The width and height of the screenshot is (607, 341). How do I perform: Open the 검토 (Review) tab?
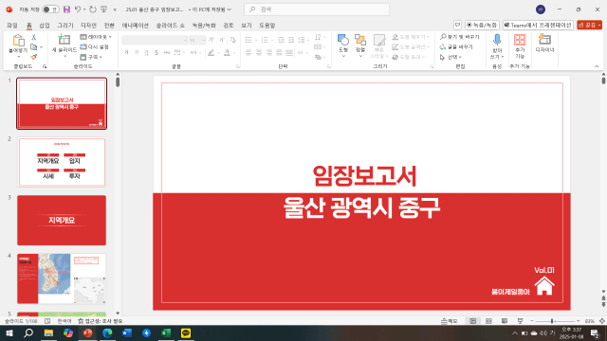229,26
